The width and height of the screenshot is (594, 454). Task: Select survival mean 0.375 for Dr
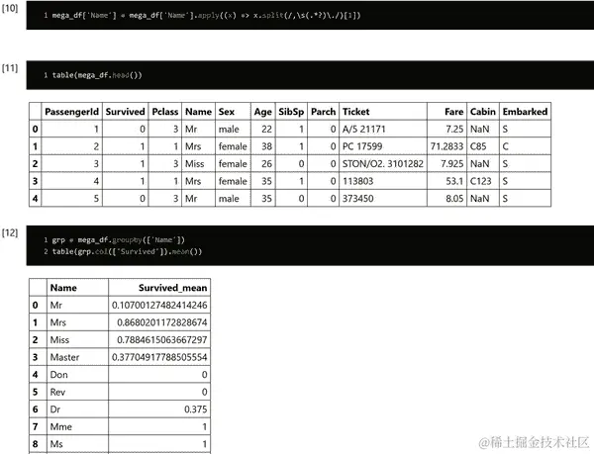[196, 409]
